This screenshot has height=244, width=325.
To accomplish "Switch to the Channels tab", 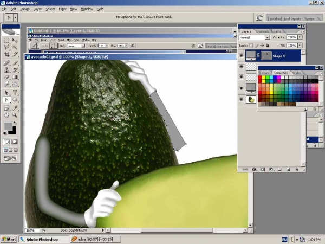I will pos(262,31).
